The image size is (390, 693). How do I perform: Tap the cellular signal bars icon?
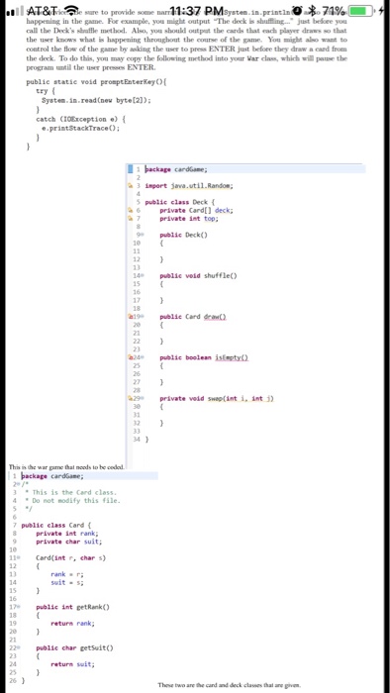coord(14,10)
